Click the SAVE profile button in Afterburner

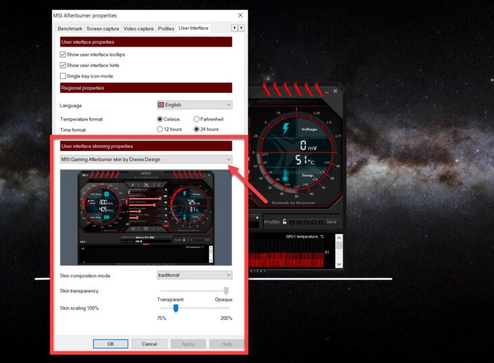(331, 222)
